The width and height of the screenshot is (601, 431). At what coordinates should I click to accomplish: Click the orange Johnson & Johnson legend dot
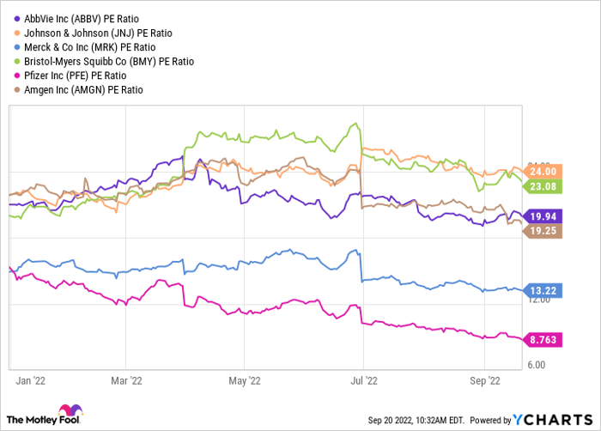18,33
